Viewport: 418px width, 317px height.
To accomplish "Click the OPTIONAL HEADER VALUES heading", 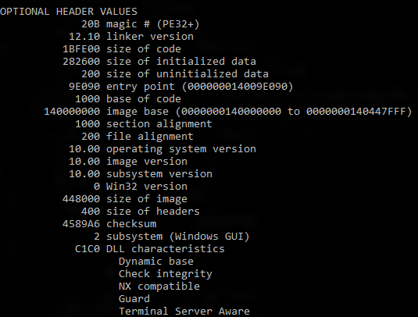I will tap(69, 12).
